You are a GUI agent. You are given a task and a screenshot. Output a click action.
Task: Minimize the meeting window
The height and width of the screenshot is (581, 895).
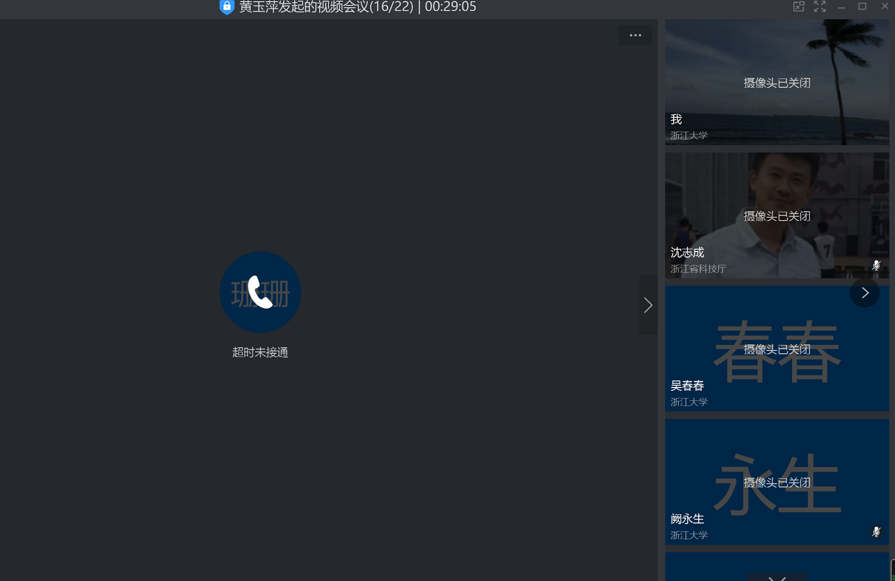pos(841,7)
